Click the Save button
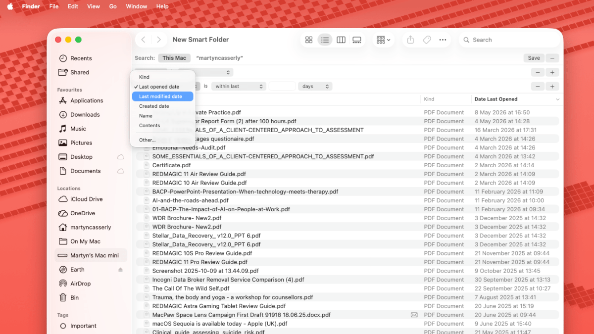This screenshot has width=594, height=334. point(534,58)
